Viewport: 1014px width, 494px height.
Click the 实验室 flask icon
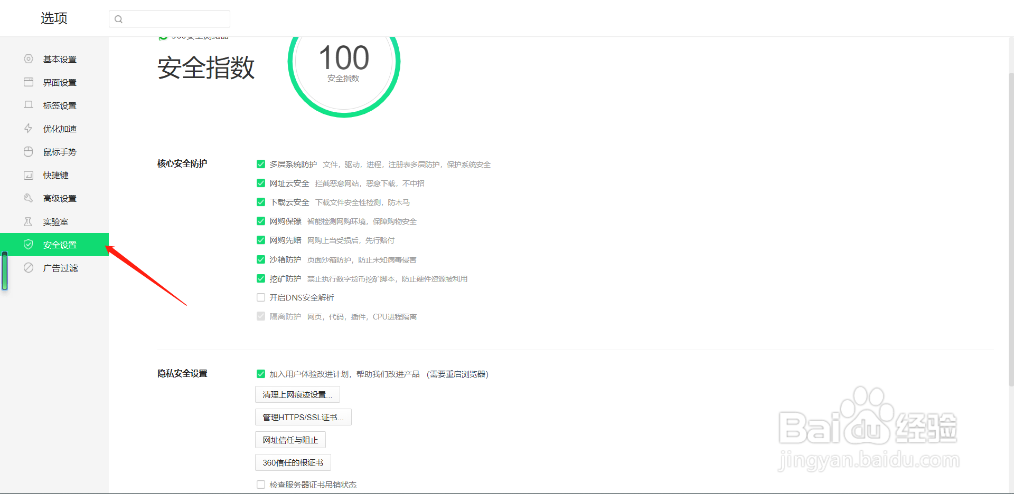click(x=29, y=221)
